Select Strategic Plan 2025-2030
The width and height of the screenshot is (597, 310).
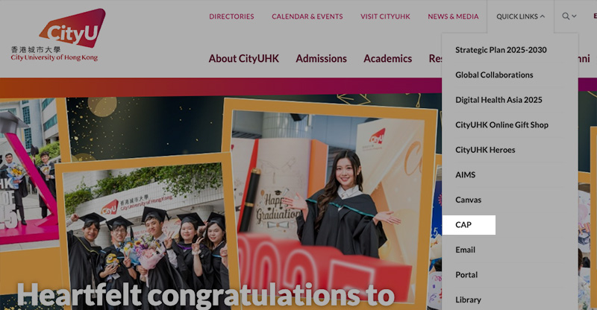click(501, 50)
